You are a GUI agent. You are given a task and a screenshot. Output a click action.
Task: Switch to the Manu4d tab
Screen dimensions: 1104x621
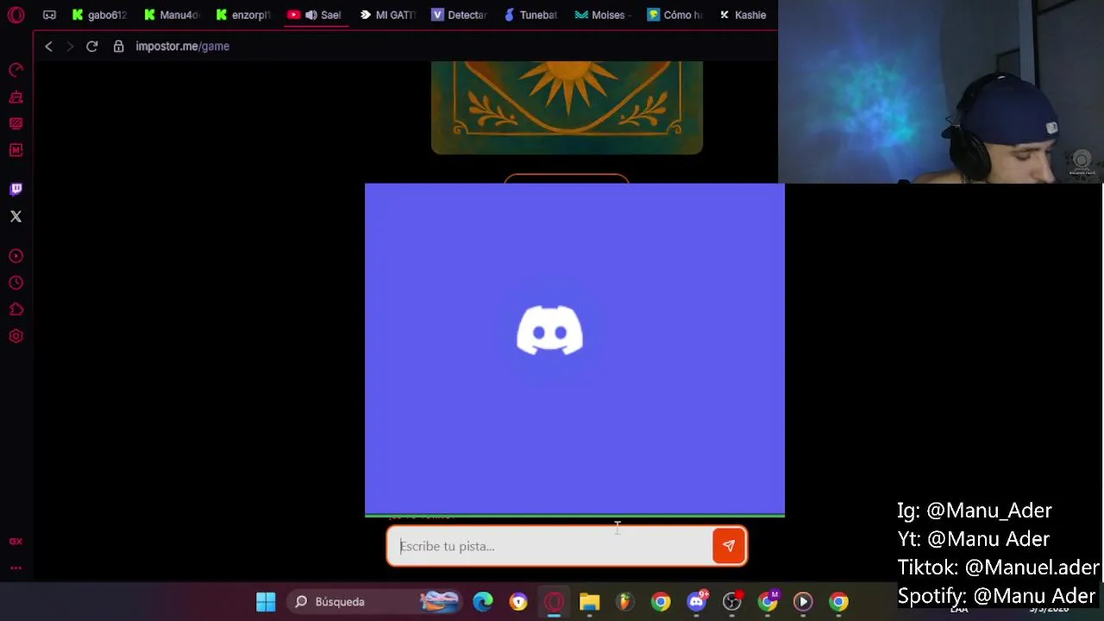[172, 15]
